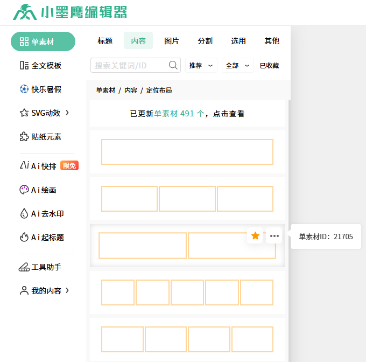
Task: Open the 推荐 sort dropdown
Action: pos(201,65)
